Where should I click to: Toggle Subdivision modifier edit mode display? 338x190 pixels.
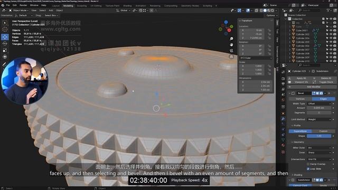[x=314, y=180]
